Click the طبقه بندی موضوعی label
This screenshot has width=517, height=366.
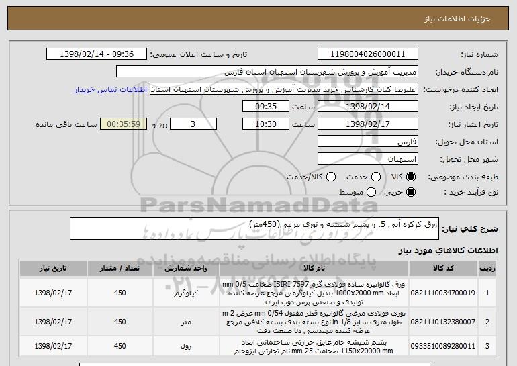463,177
